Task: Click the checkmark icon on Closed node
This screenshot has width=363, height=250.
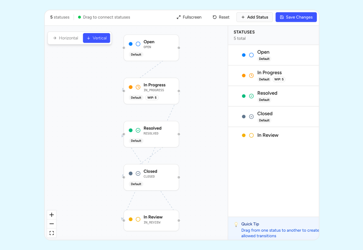Action: pyautogui.click(x=138, y=174)
